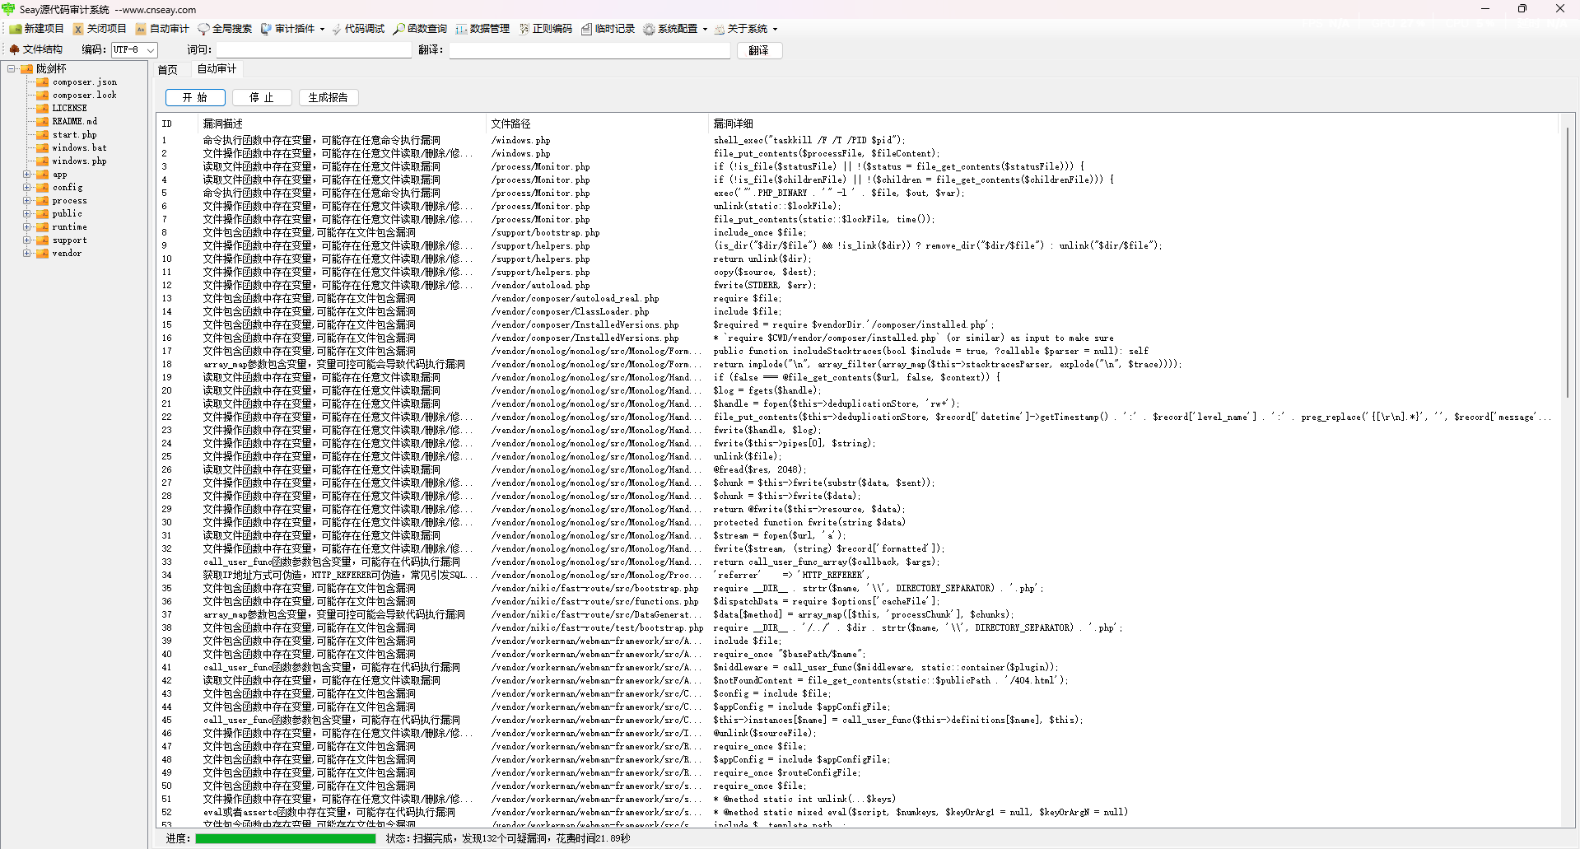The image size is (1580, 849).
Task: Select the 自动审计 tab
Action: [x=217, y=69]
